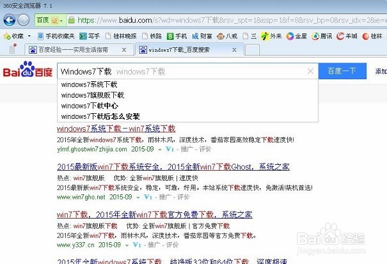Screen dimensions: 387x264
Task: Open the 八戒 monkey icon bookmark
Action: pos(227,36)
